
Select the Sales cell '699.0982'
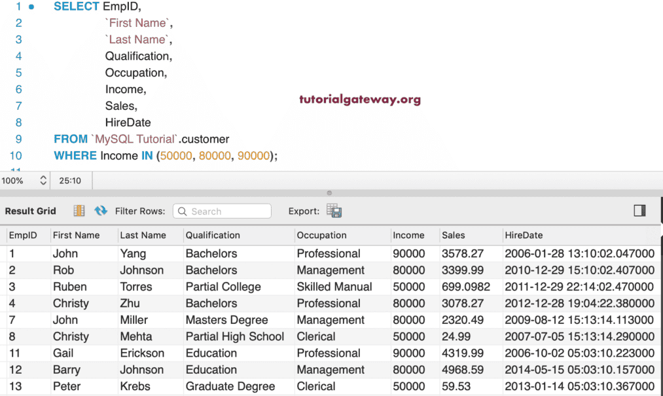466,287
